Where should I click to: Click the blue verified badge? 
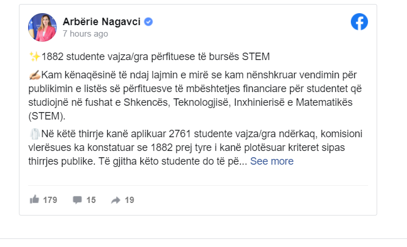(148, 22)
